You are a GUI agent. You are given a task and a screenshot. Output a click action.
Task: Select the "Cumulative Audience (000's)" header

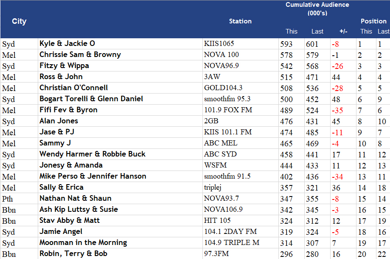pyautogui.click(x=317, y=9)
